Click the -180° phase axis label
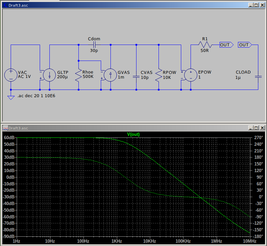267x246 pixels. pyautogui.click(x=258, y=236)
